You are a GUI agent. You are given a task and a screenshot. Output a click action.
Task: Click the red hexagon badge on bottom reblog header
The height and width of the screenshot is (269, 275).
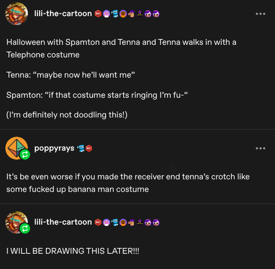98,222
